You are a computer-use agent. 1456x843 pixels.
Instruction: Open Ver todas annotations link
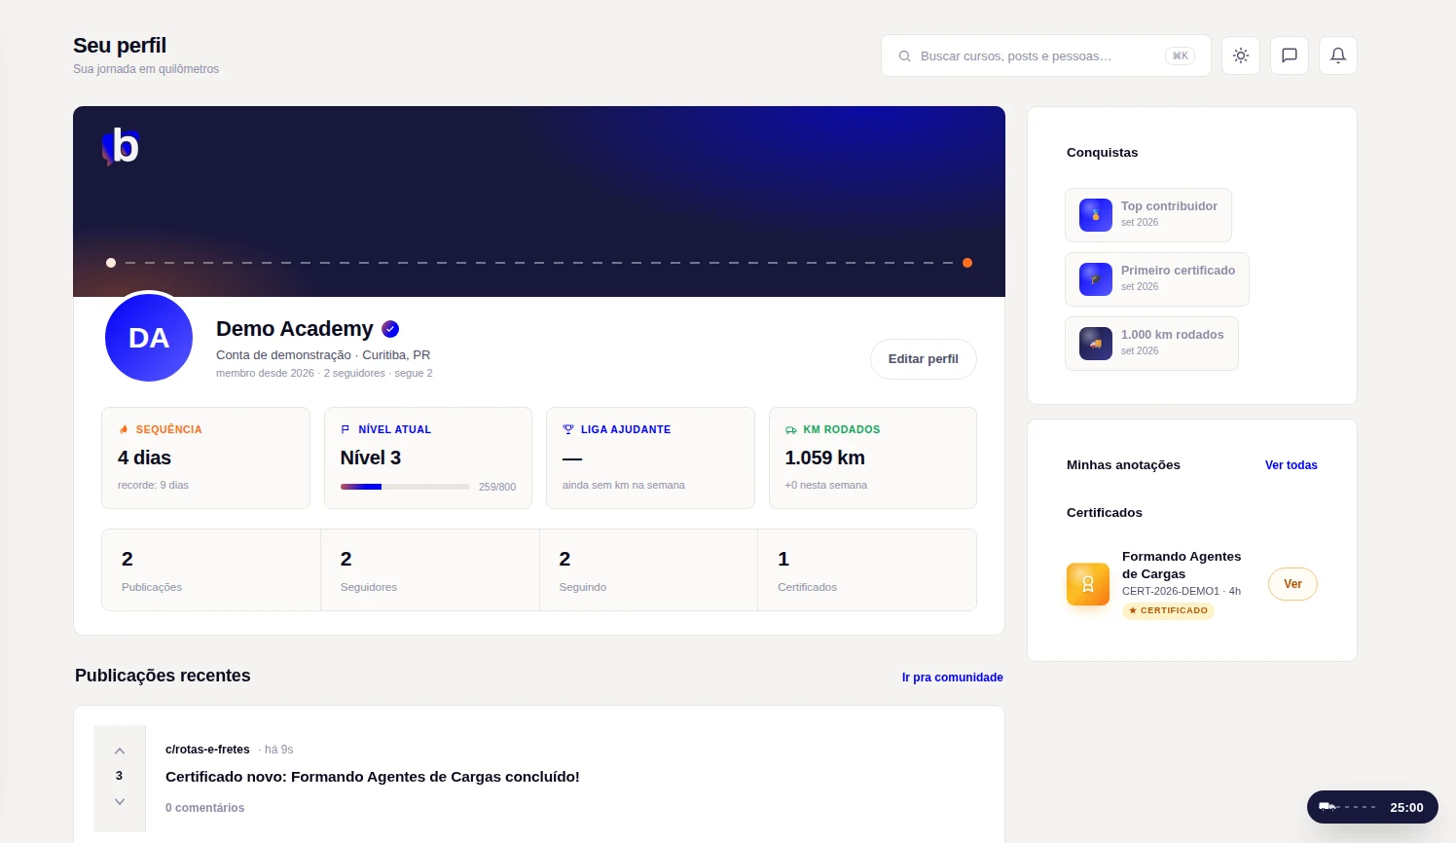[x=1292, y=465]
